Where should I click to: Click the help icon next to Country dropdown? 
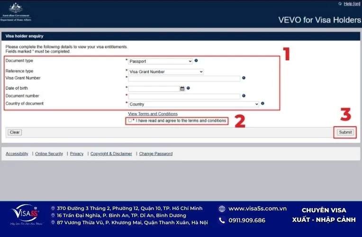[x=262, y=103]
